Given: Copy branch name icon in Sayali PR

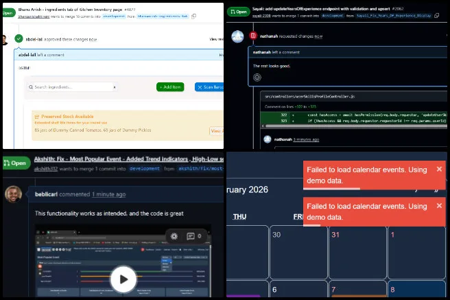Looking at the screenshot, I should 436,16.
